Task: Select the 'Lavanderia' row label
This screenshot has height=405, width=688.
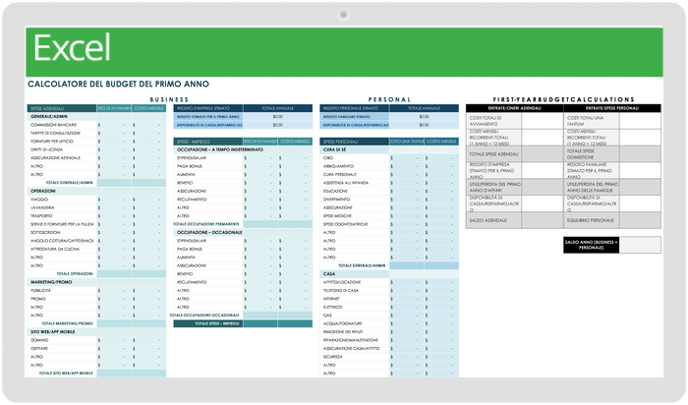Action: pos(42,208)
